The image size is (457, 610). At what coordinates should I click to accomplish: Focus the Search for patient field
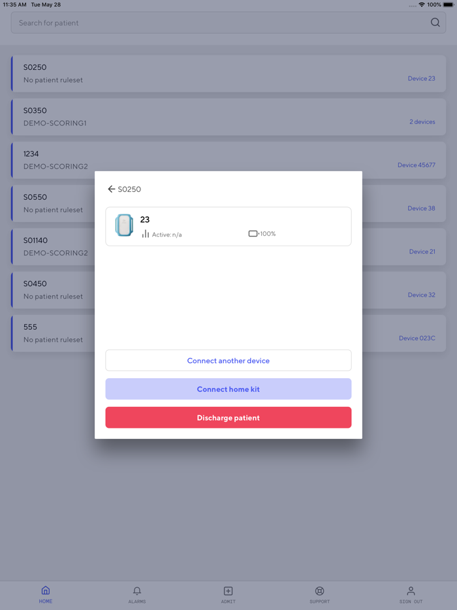(215, 23)
